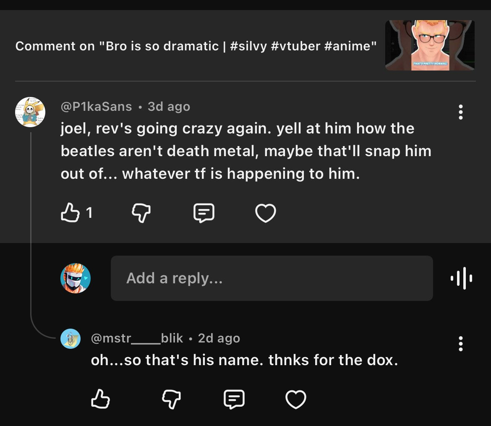
Task: Click the "2d ago" reply timestamp
Action: (x=219, y=338)
